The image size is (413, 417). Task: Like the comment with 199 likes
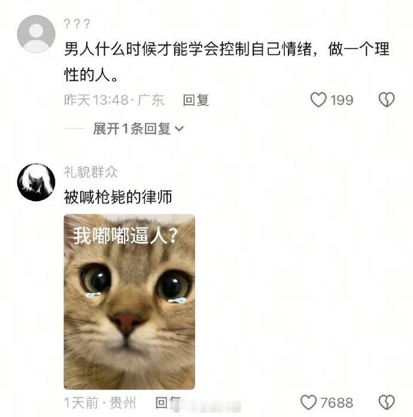tap(318, 100)
